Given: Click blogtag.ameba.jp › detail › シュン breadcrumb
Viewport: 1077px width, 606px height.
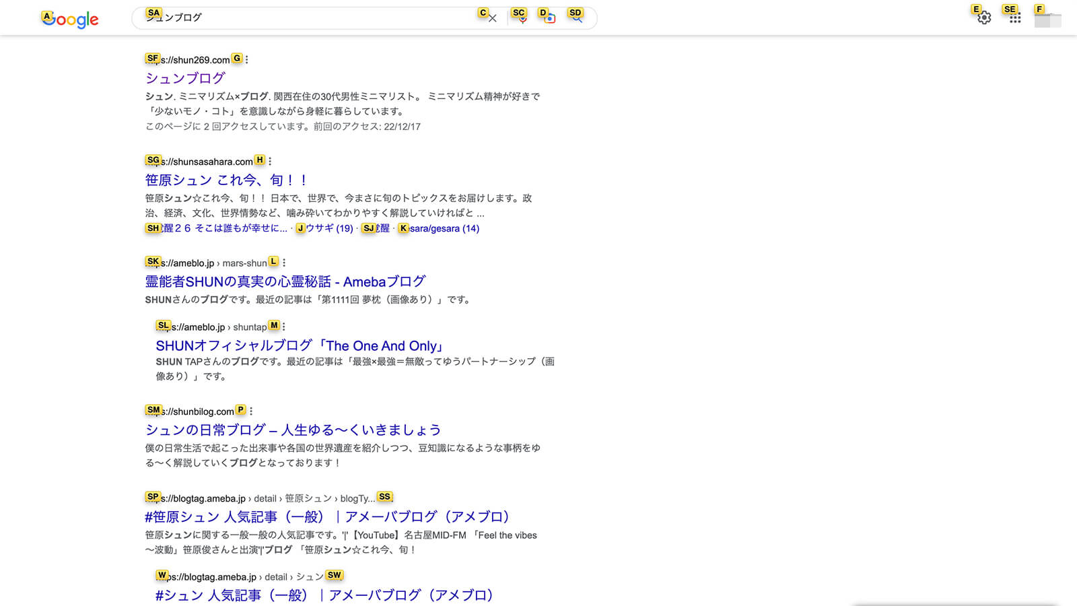Looking at the screenshot, I should click(240, 577).
